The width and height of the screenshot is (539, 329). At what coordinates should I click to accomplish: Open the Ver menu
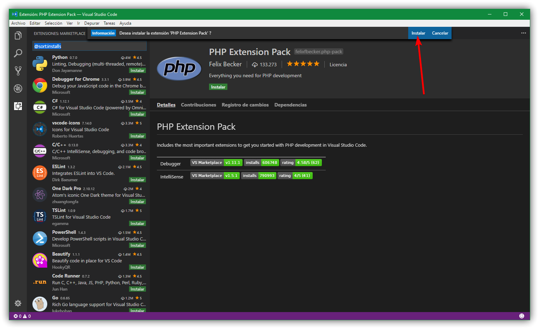(x=70, y=23)
